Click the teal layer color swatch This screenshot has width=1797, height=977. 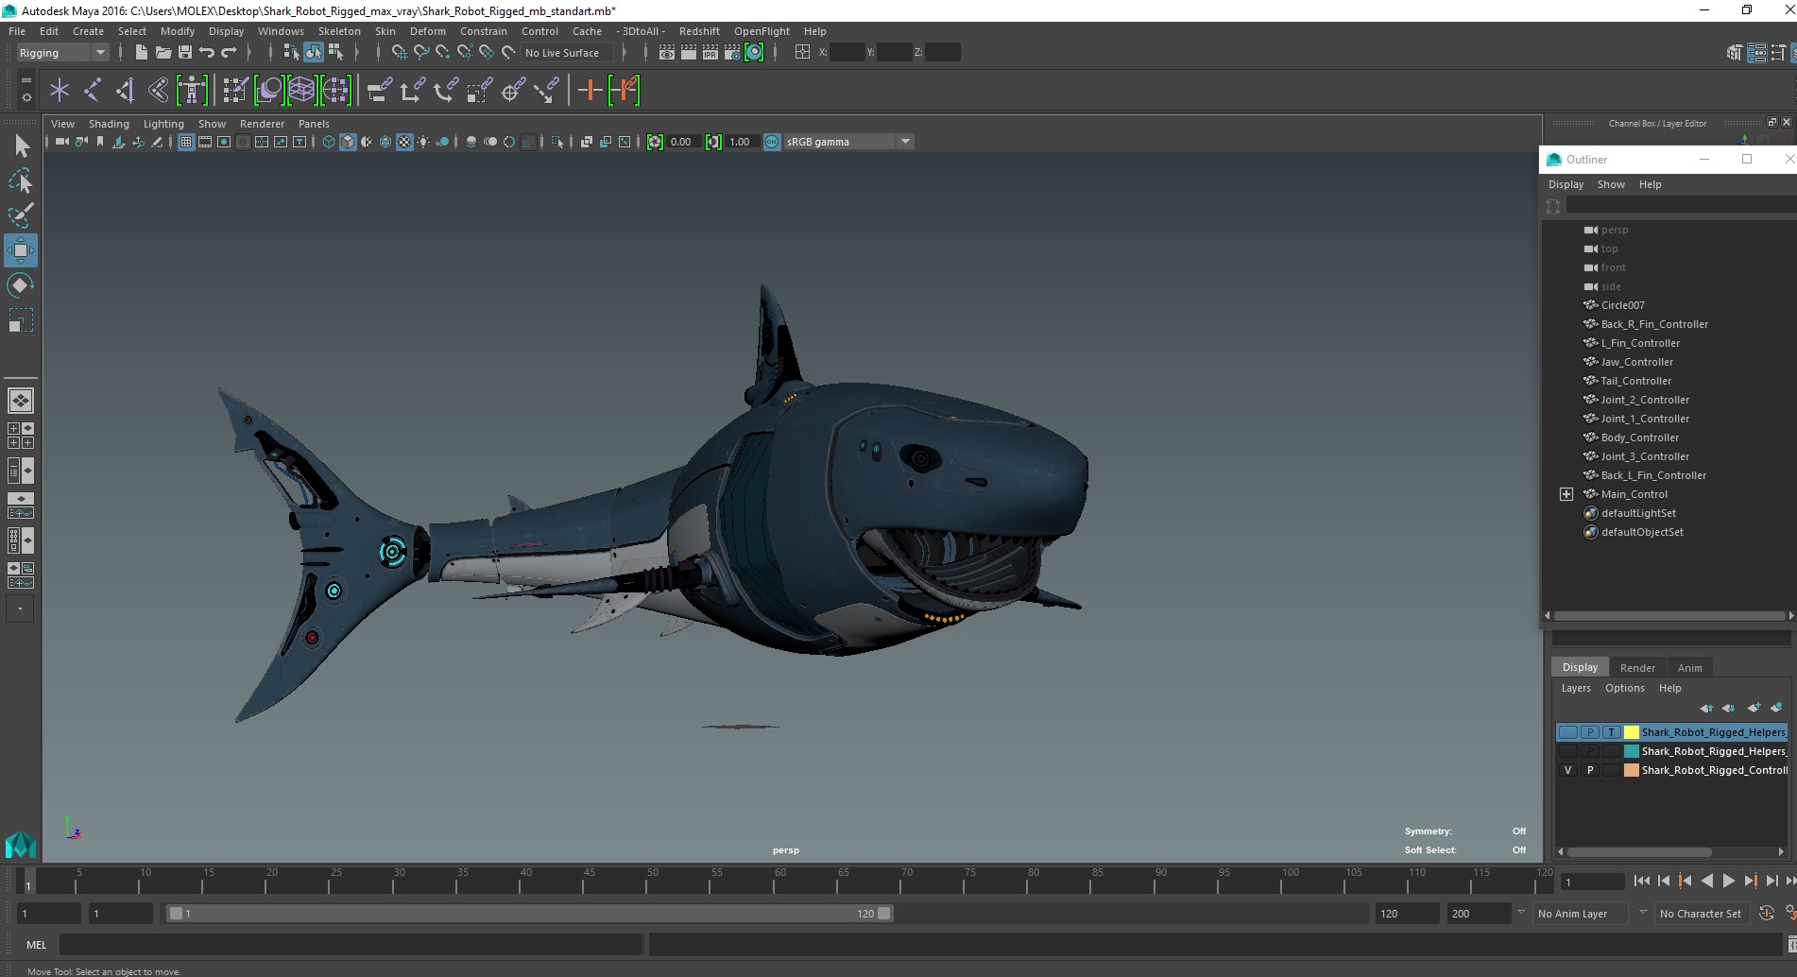tap(1631, 751)
